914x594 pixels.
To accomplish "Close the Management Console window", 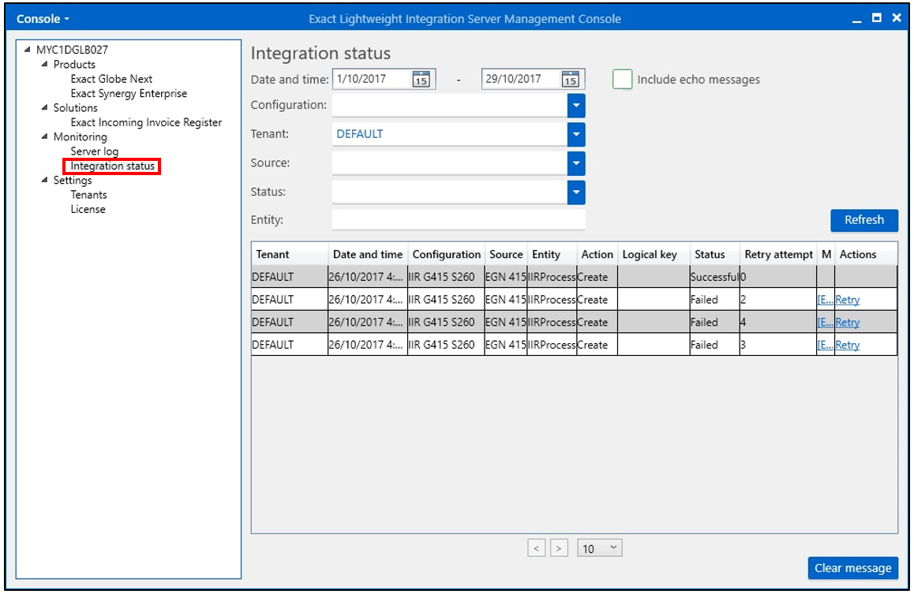I will [x=897, y=18].
